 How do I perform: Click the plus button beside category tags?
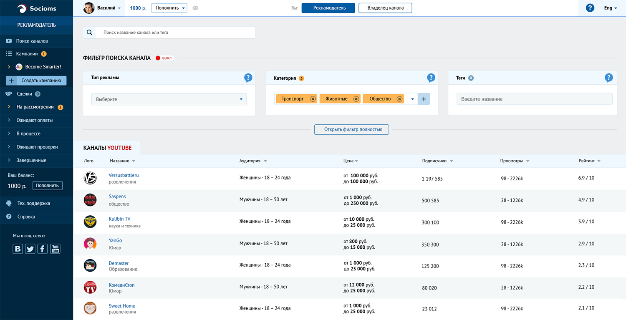tap(424, 99)
